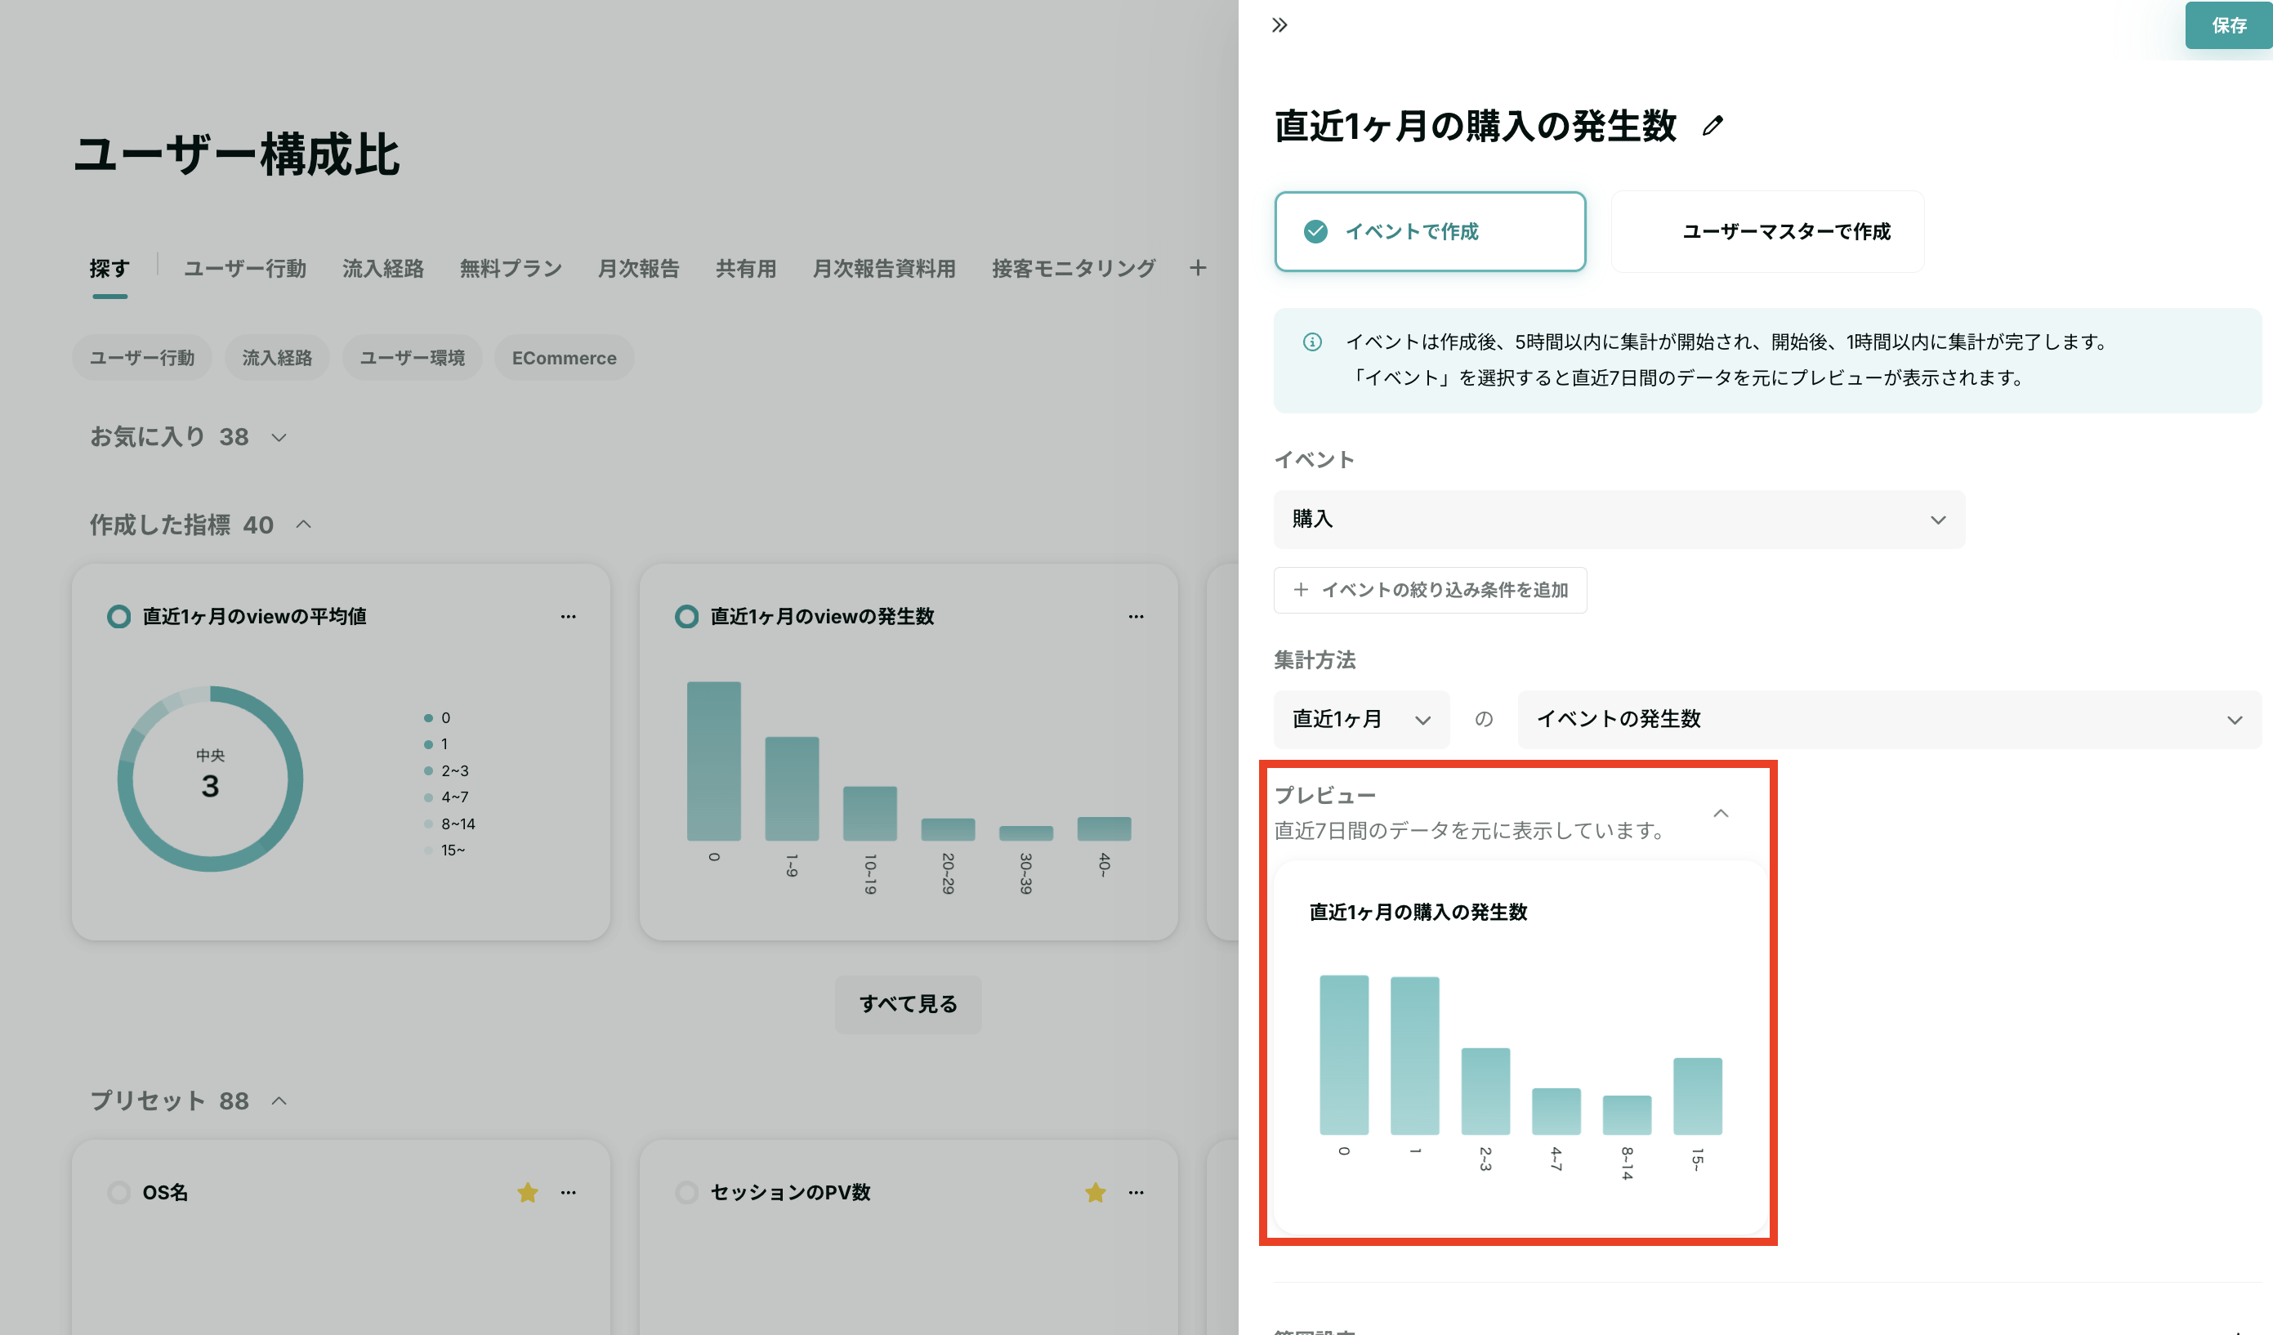Click イベントの絞り込み条件を追加 button

[1430, 590]
